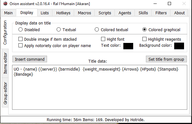Switch to the Main tab
Image resolution: width=192 pixels, height=124 pixels.
tap(9, 13)
